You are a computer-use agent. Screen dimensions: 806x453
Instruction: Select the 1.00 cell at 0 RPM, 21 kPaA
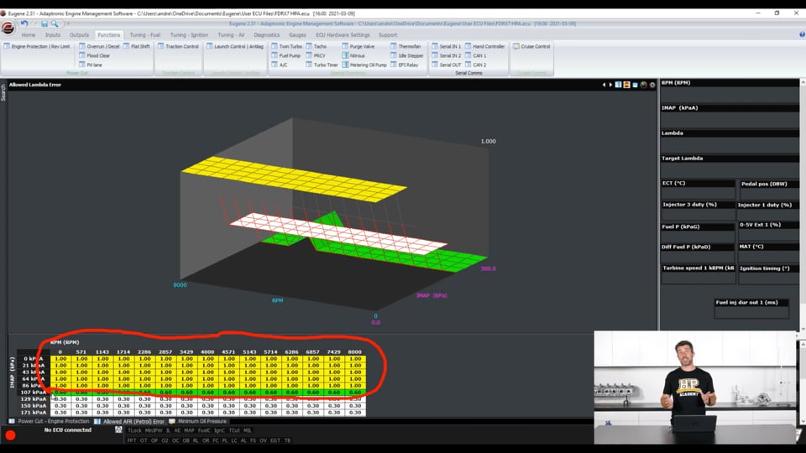click(60, 365)
